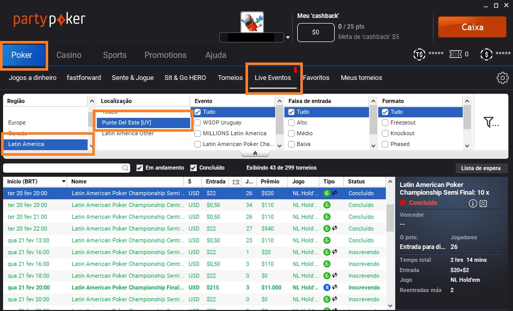Image resolution: width=513 pixels, height=311 pixels.
Task: Click the T$ tournament dollars icon
Action: 419,54
